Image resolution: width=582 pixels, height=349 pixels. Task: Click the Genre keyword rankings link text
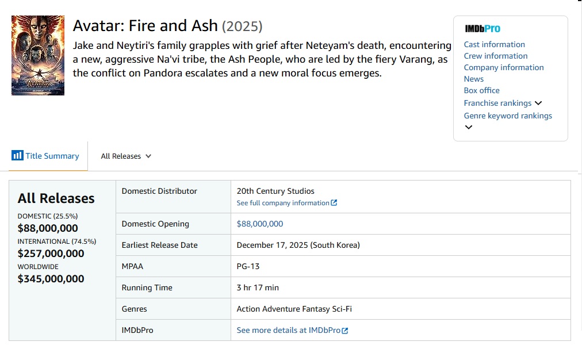pyautogui.click(x=508, y=116)
